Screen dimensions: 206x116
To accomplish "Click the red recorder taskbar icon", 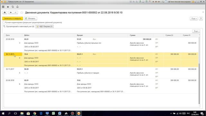I will coord(72,113).
